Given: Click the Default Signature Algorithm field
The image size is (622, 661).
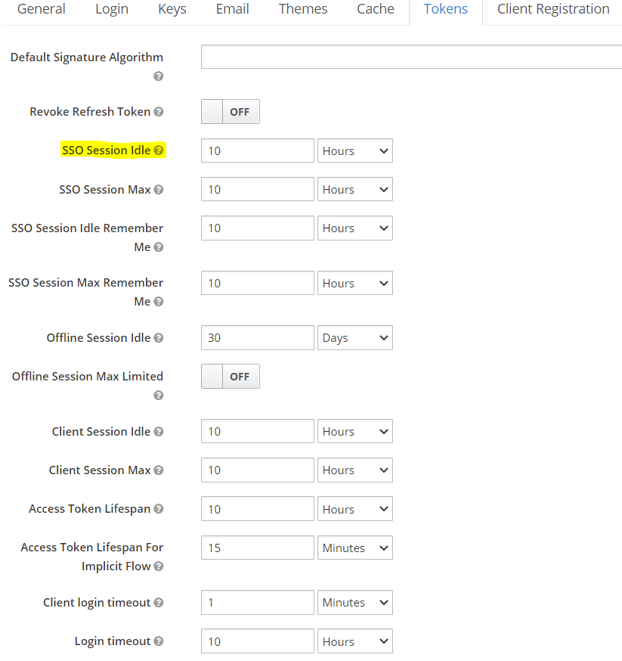Looking at the screenshot, I should (411, 57).
